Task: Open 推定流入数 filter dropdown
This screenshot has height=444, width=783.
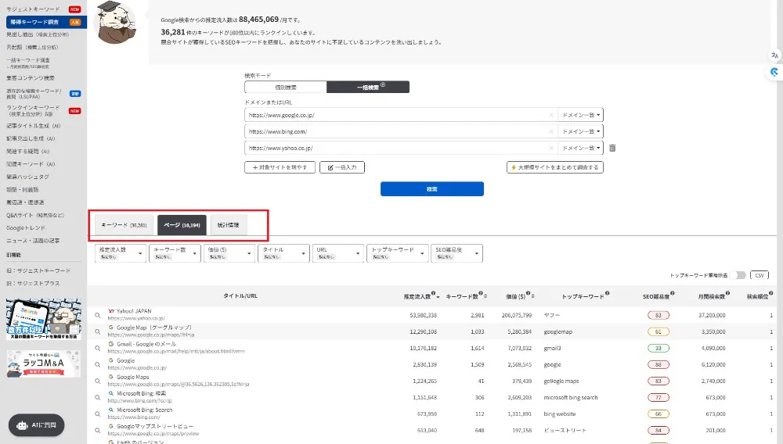Action: [x=121, y=253]
